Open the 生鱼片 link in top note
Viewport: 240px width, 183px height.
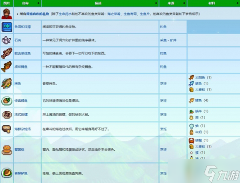click(145, 14)
